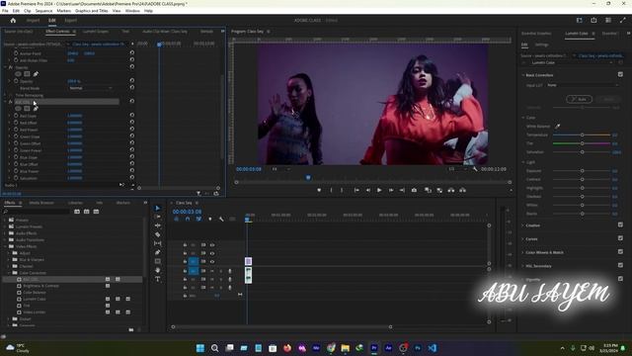Toggle Creative section checkbox
This screenshot has width=632, height=356.
pos(620,224)
